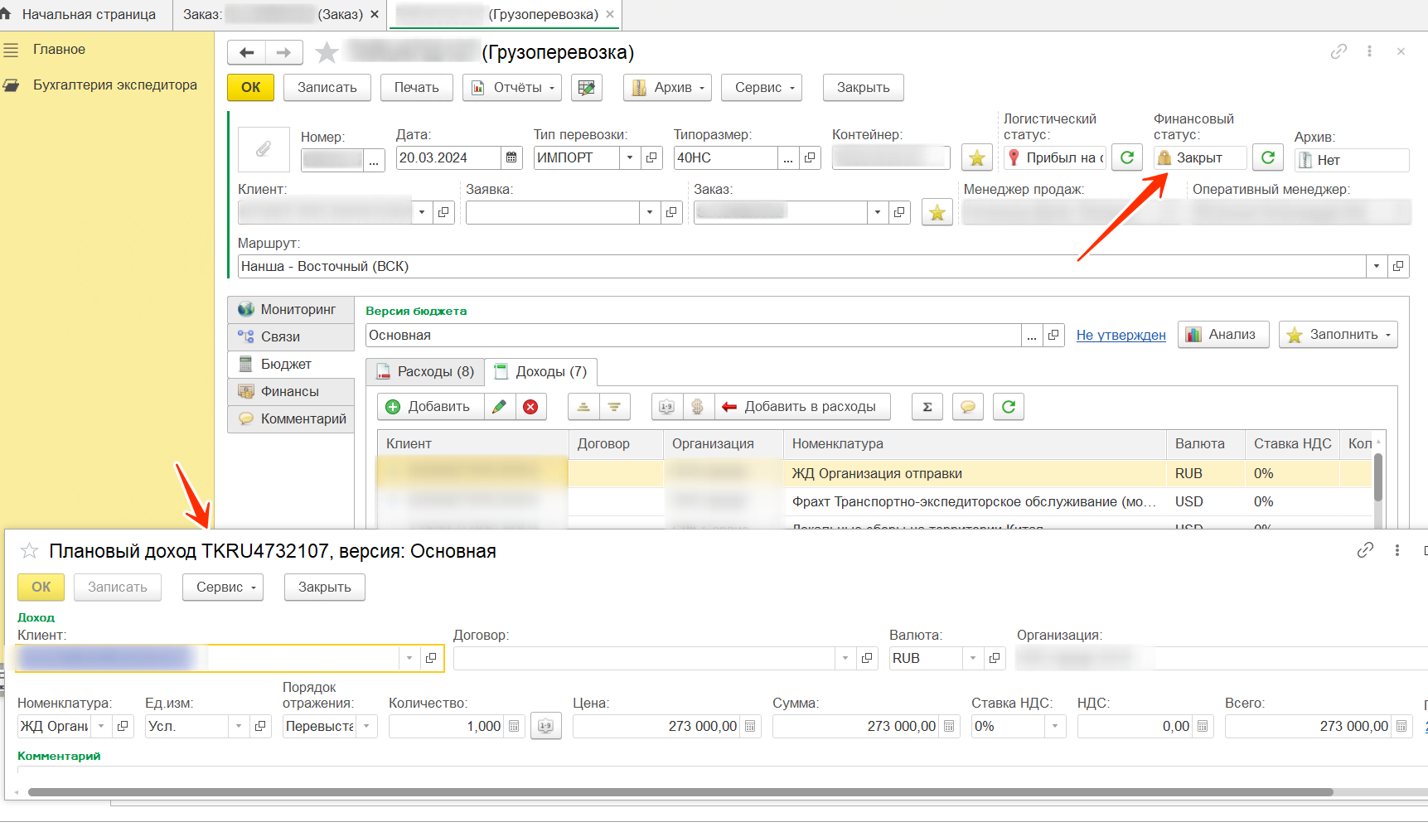This screenshot has width=1428, height=827.
Task: Add Грузоперевозка form to favorites star
Action: point(327,52)
